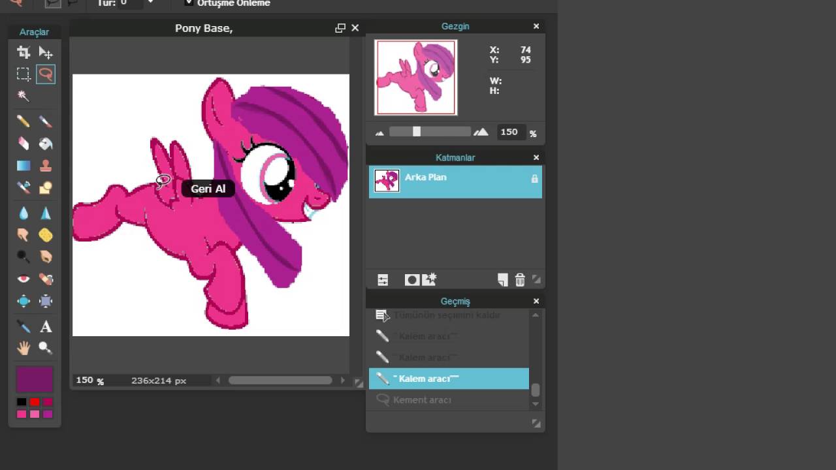Click the canvas zoom 150 field
The image size is (836, 470).
pos(85,380)
